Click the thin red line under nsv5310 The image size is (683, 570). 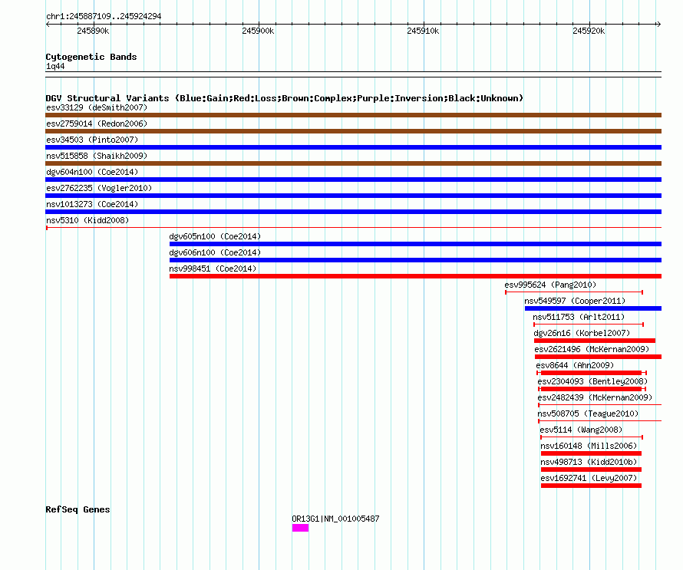(353, 227)
